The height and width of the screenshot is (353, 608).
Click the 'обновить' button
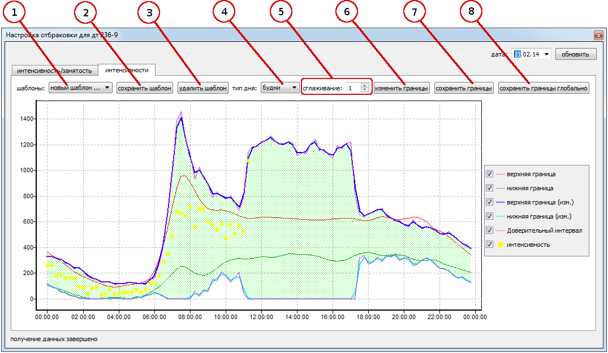pos(575,54)
